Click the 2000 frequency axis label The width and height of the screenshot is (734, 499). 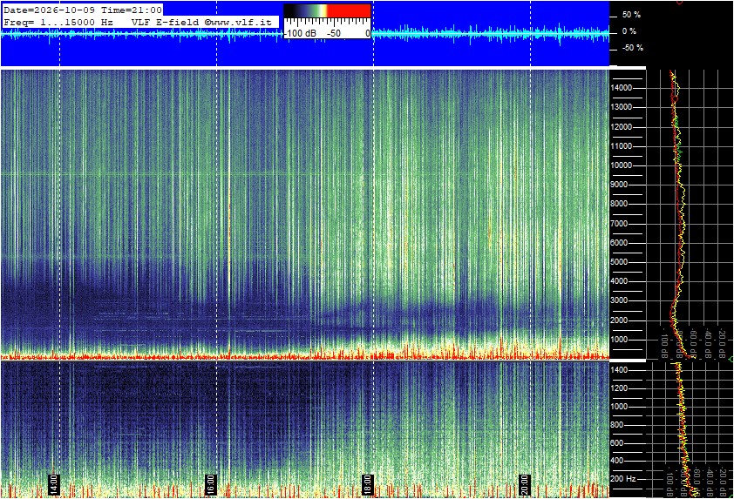pyautogui.click(x=619, y=320)
